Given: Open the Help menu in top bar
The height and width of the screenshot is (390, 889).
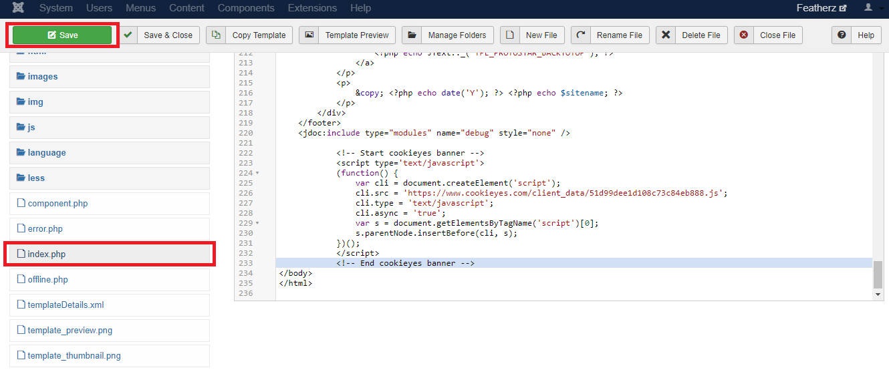Looking at the screenshot, I should (x=360, y=8).
